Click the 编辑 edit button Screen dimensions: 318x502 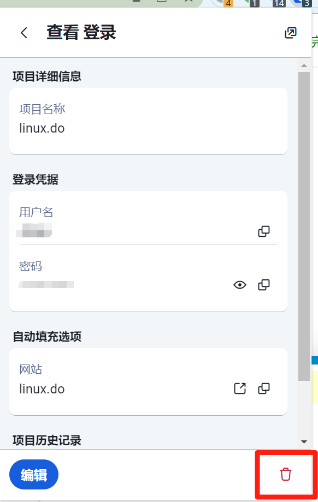(x=34, y=475)
